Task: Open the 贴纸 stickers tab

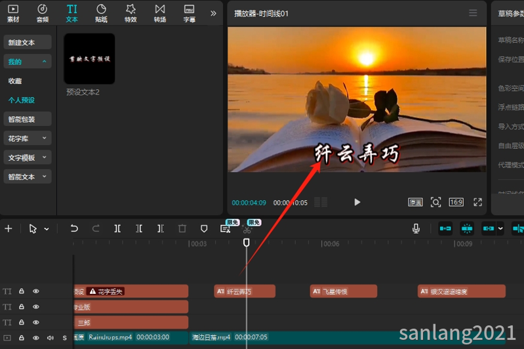Action: 101,13
